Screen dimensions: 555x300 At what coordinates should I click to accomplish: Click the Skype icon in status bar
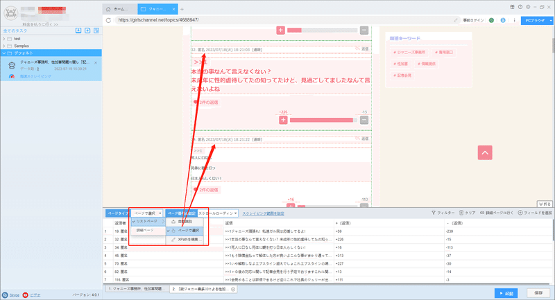coord(5,295)
